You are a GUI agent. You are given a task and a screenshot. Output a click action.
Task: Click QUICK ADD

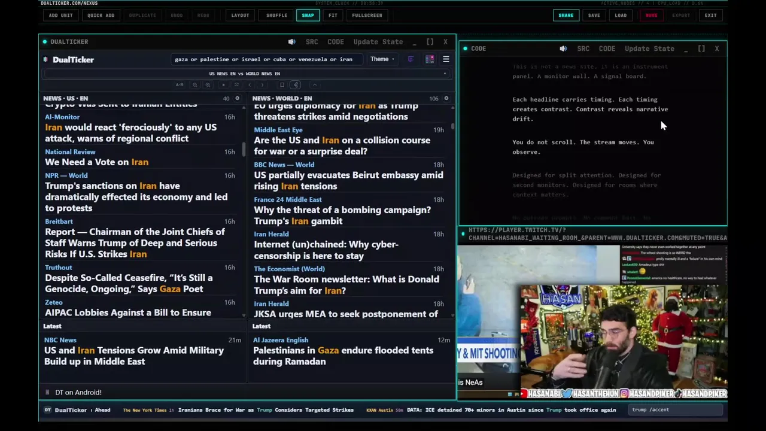click(x=101, y=15)
